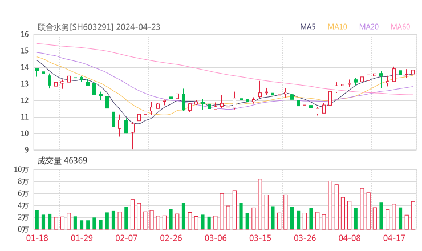Click the lowest candlestick with wick reaching 9
Screen dimensions: 422x251
(132, 136)
